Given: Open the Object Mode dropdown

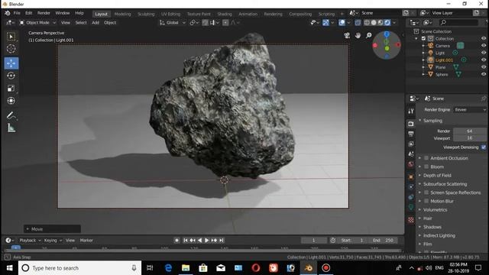Looking at the screenshot, I should point(37,23).
